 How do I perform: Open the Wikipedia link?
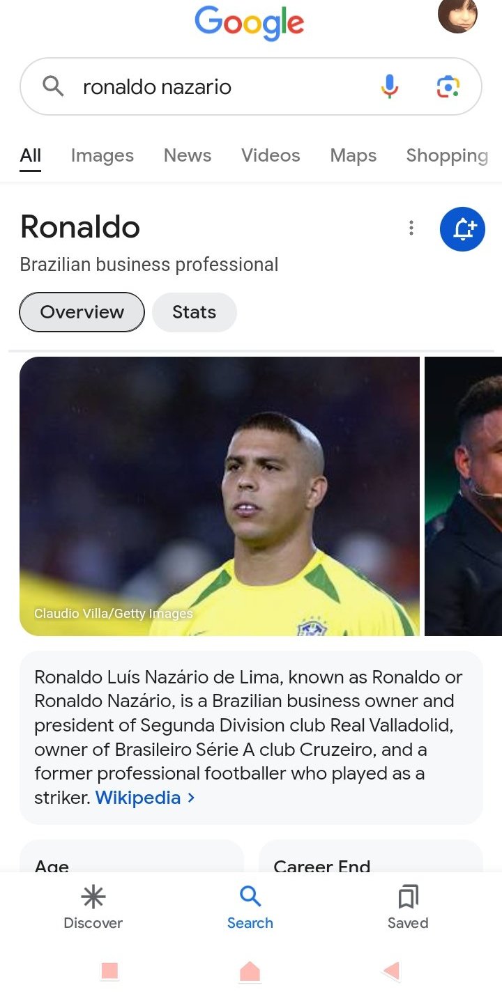pyautogui.click(x=138, y=798)
